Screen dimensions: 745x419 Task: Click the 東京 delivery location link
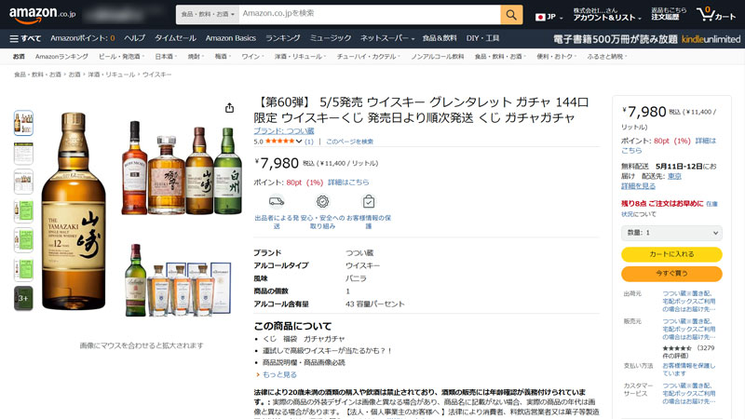(674, 176)
